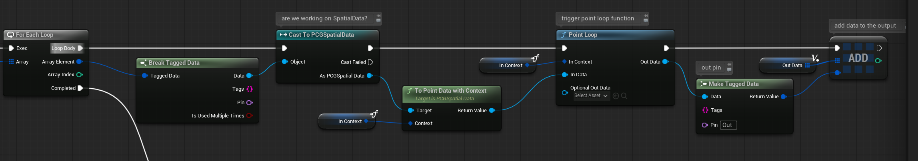The height and width of the screenshot is (161, 918).
Task: Click the magenta Tags pin on Break Tagged Data
Action: (250, 89)
